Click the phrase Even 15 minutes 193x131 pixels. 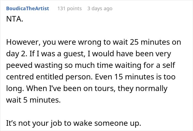125,77
